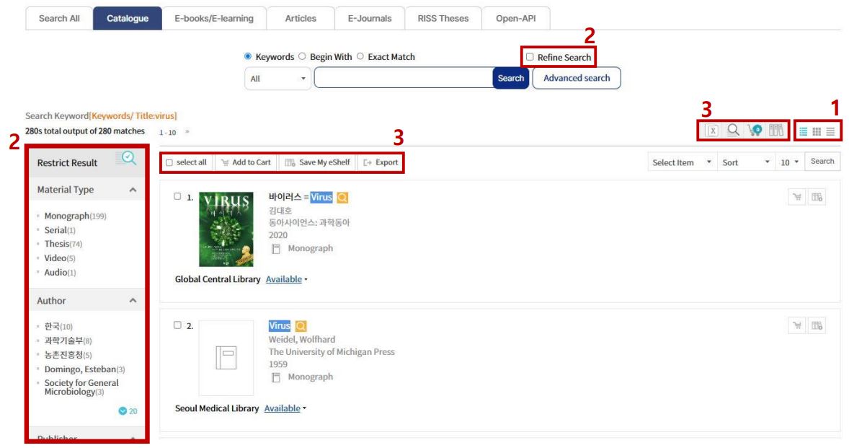Switch to detailed list view icon
This screenshot has height=448, width=849.
click(x=803, y=131)
